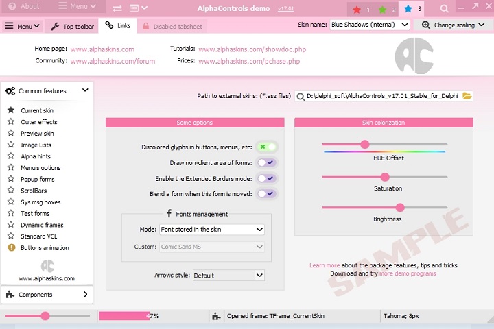
Task: Switch to the Top toolbar tab
Action: point(72,27)
